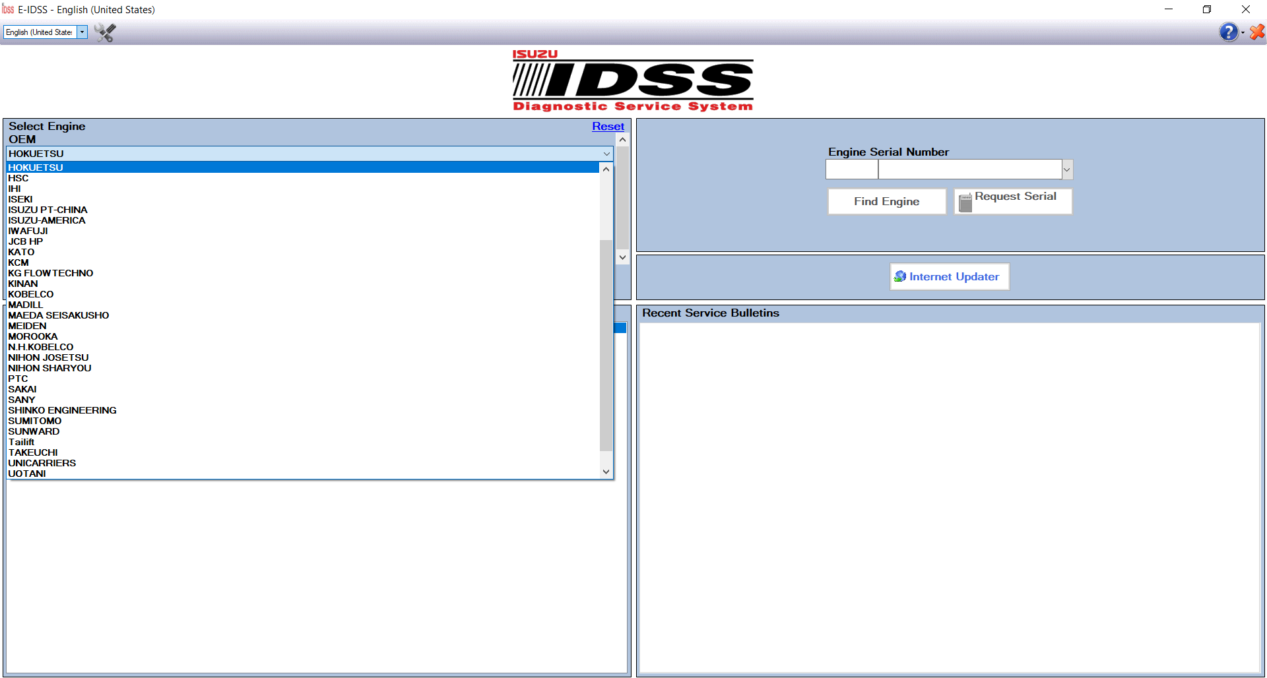This screenshot has width=1267, height=678.
Task: Click Select Engine panel scroll down arrow
Action: pyautogui.click(x=622, y=258)
